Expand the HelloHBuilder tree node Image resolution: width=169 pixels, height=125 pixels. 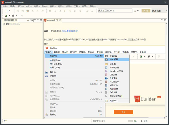tap(4, 24)
